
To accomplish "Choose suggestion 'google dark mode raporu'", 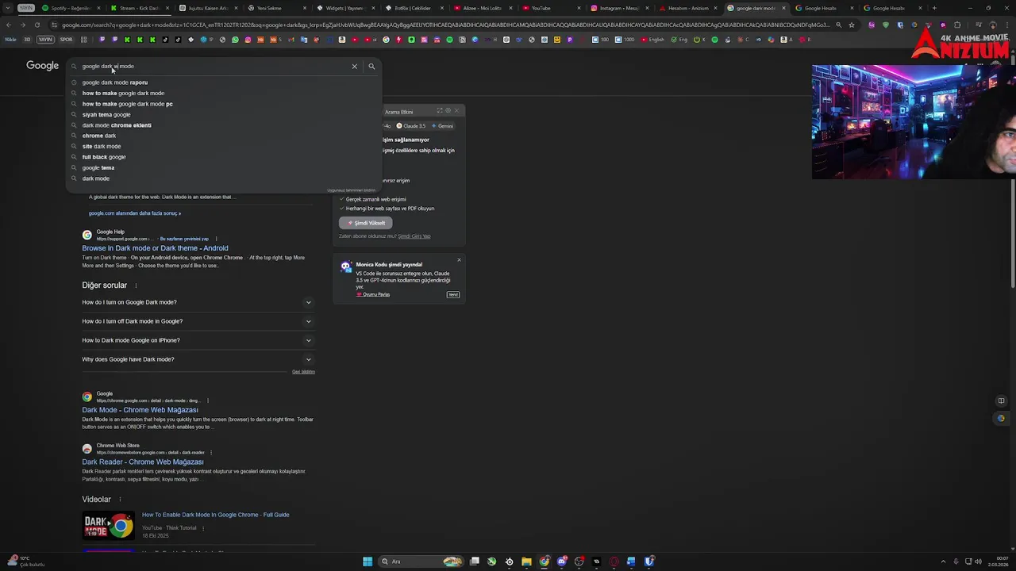I will tap(115, 82).
